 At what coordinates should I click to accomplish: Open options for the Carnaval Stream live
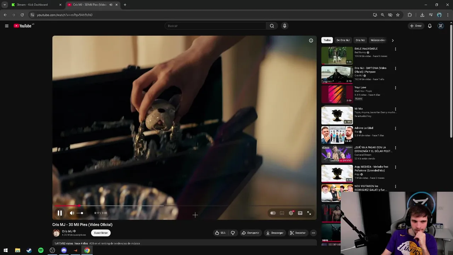[395, 148]
